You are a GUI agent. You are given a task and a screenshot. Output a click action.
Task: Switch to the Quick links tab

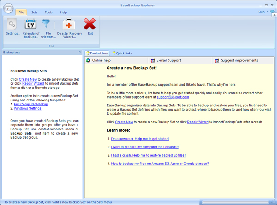(122, 53)
